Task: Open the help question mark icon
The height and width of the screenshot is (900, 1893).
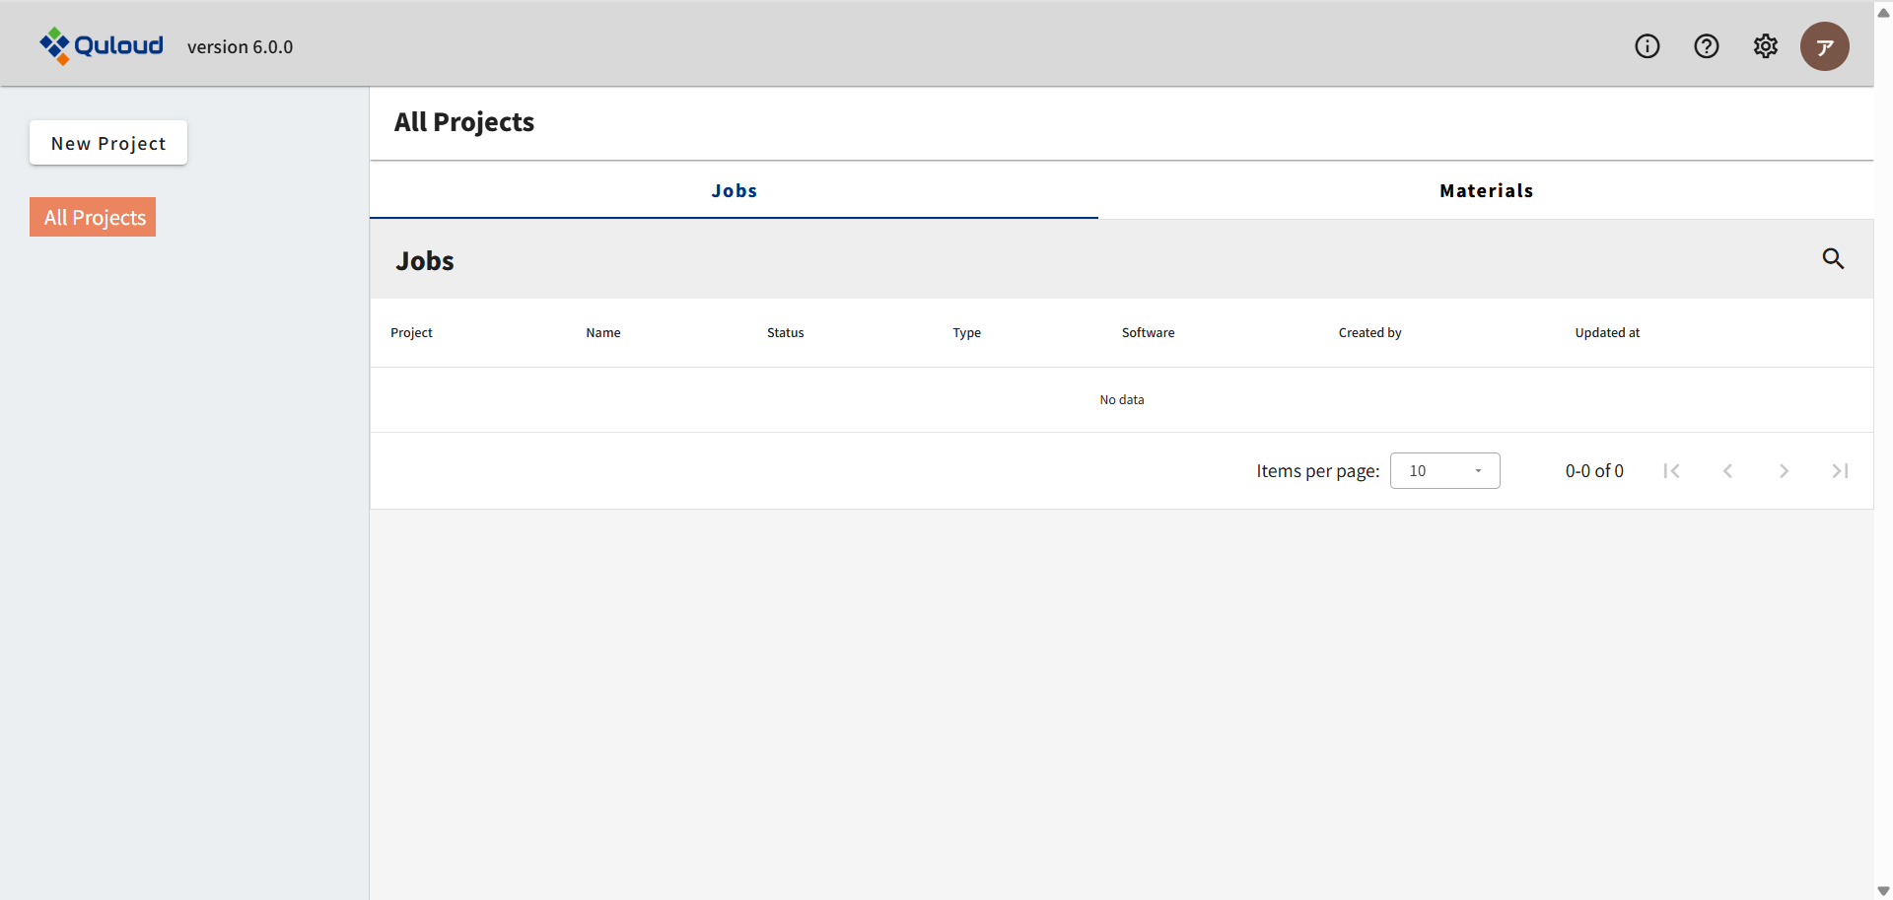Action: (1706, 46)
